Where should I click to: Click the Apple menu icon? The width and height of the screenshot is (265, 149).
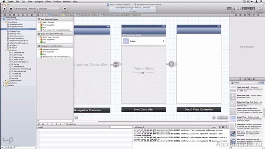4,2
